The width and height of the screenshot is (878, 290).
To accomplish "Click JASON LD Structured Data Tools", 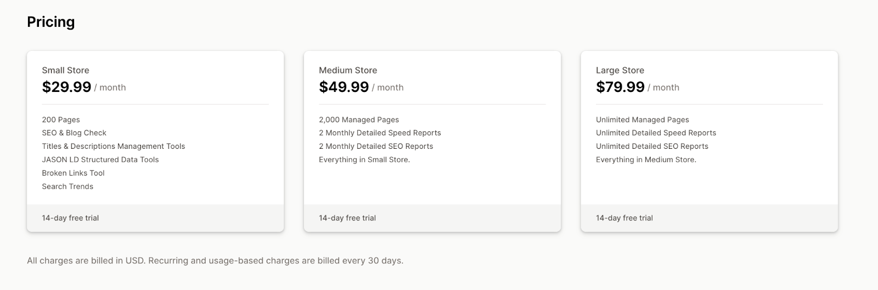I will 100,160.
